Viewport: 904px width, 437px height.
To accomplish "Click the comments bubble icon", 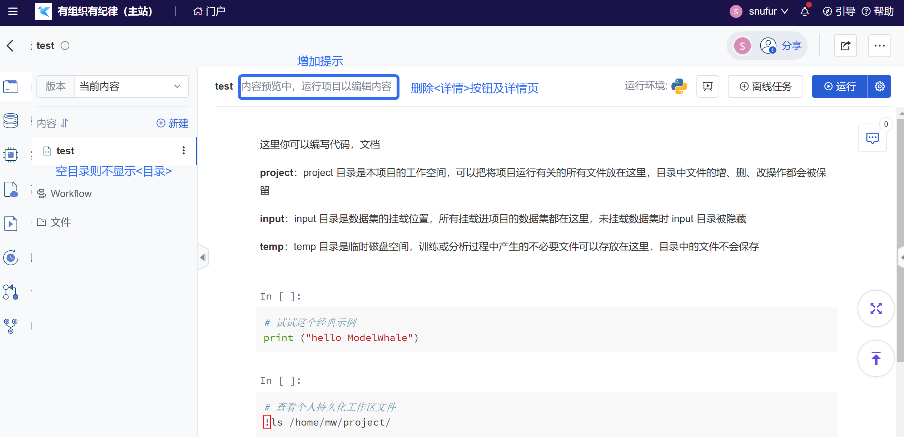I will pyautogui.click(x=872, y=138).
